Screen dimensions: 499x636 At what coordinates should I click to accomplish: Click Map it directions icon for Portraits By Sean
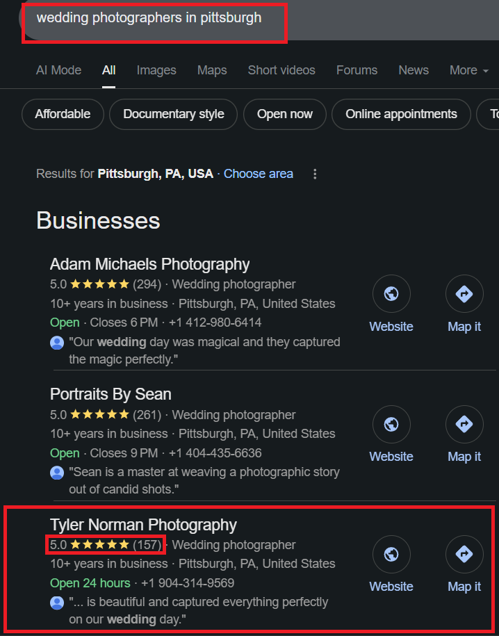pyautogui.click(x=464, y=424)
